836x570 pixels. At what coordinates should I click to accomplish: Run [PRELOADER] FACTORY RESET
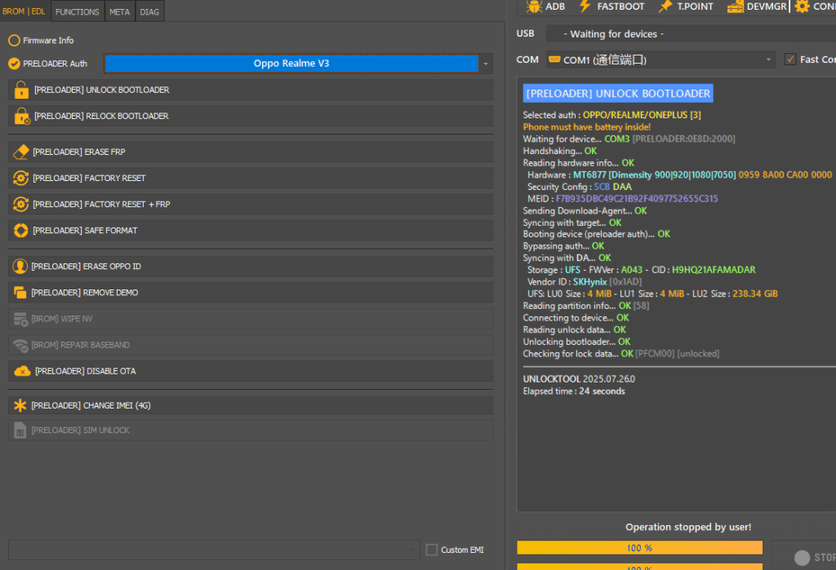click(251, 178)
